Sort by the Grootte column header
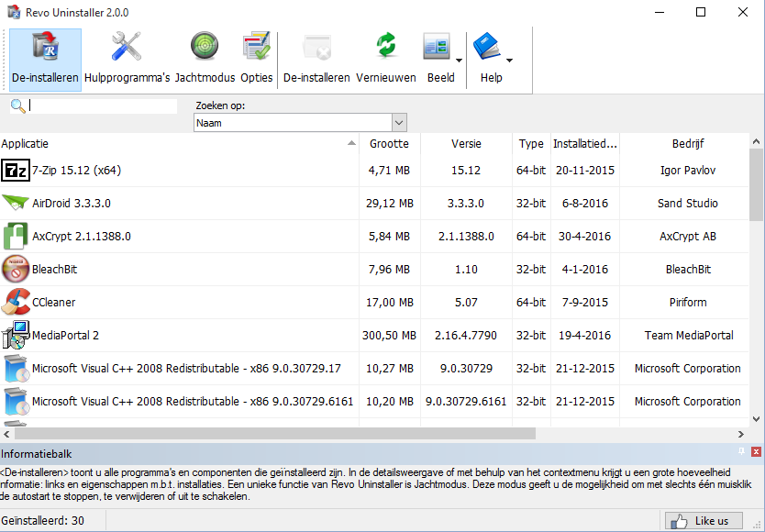 (389, 144)
